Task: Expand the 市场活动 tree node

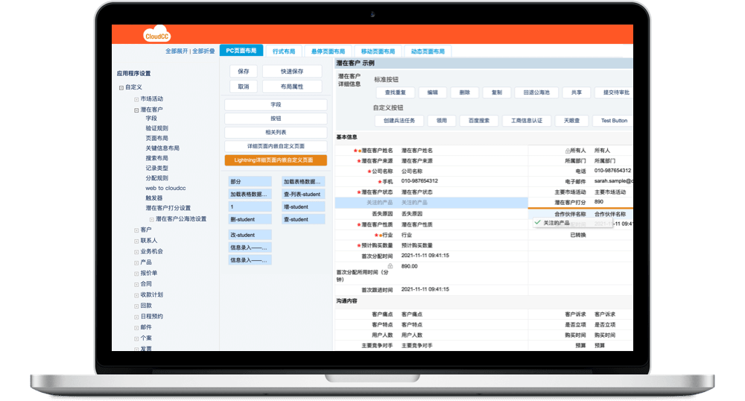Action: (x=136, y=99)
